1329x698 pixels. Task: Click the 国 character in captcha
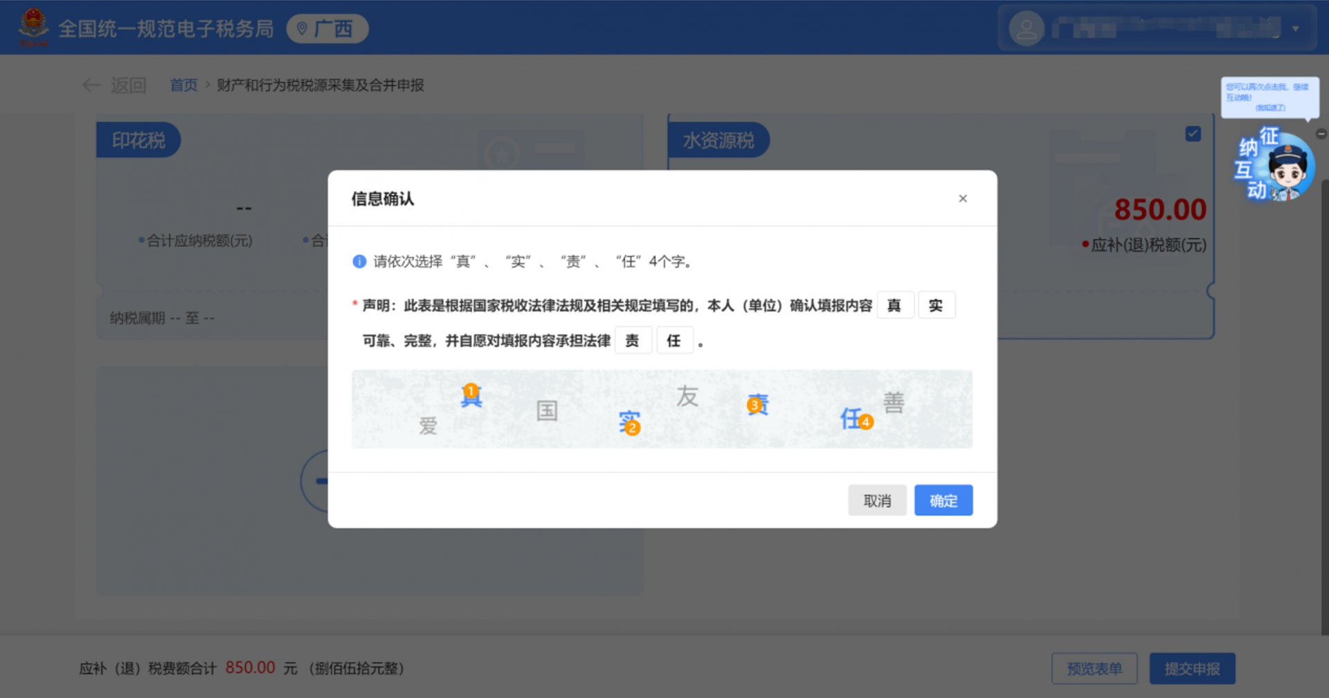point(547,411)
